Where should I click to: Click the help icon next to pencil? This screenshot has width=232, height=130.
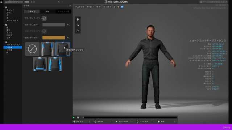[x=34, y=2]
